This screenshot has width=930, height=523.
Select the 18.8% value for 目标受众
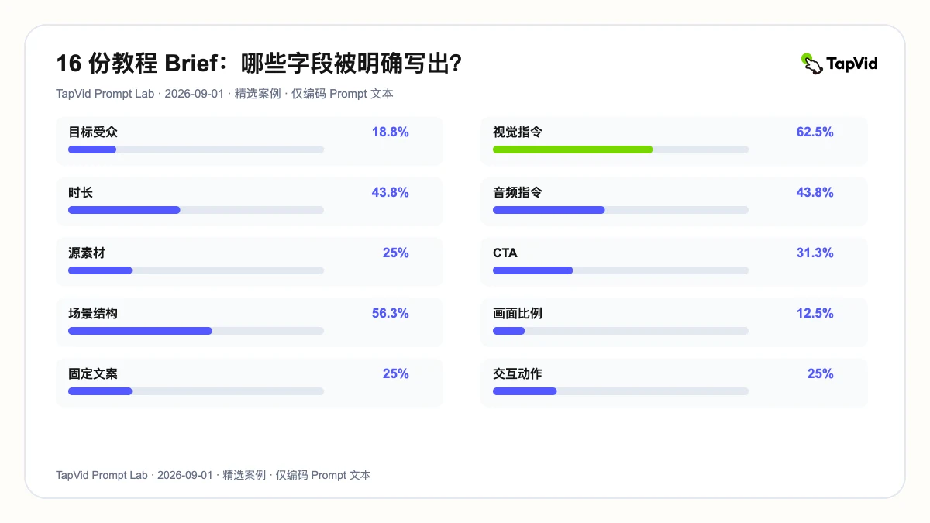pos(391,132)
